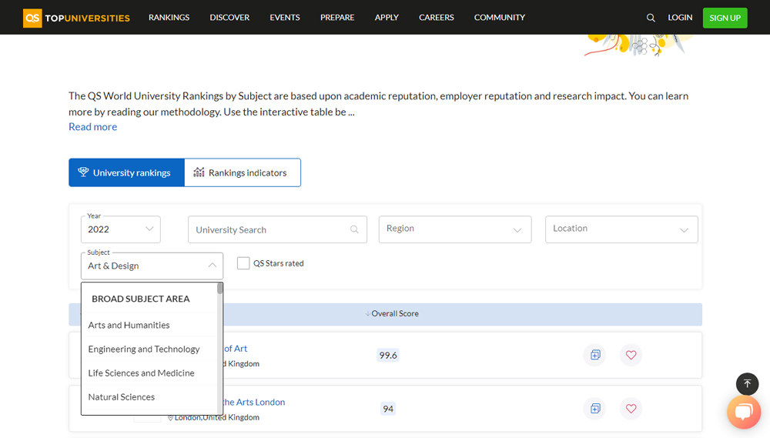Click the QS TopUniversities logo
The width and height of the screenshot is (770, 438).
[76, 18]
